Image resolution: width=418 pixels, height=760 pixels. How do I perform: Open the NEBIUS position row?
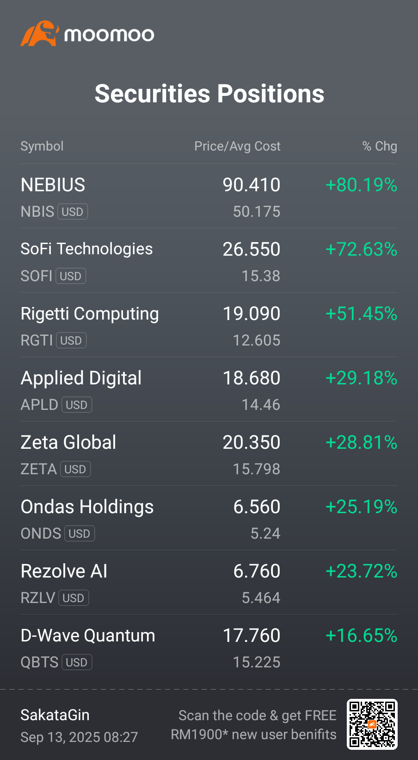click(209, 196)
